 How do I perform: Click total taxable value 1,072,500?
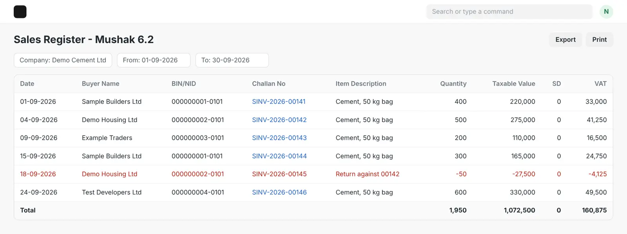coord(520,211)
